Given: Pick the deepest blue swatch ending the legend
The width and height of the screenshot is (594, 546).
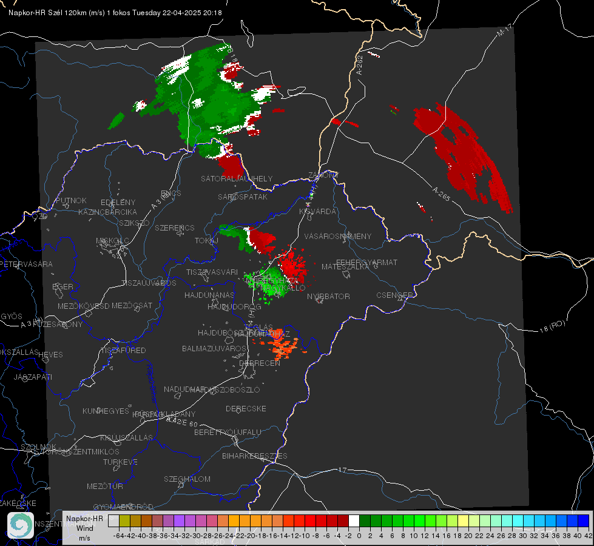Looking at the screenshot, I should 584,521.
